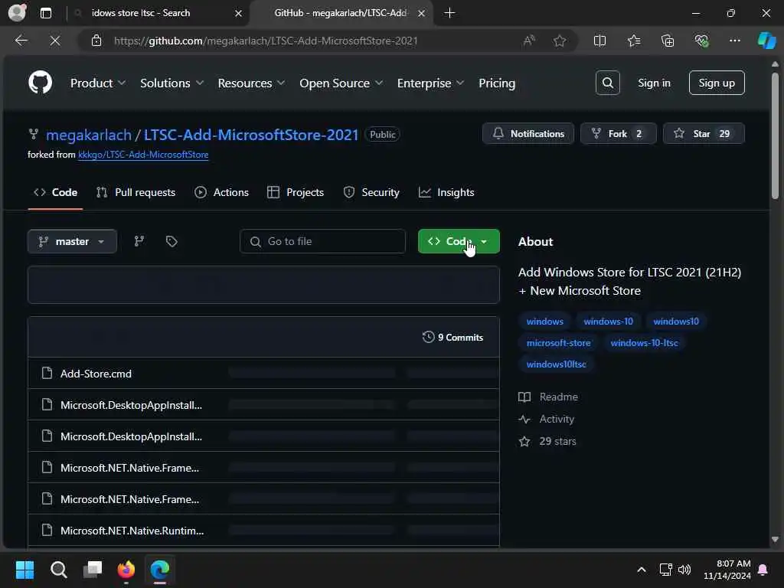
Task: Open the Microsoft.NET.Native.Runtim... file
Action: pos(132,531)
